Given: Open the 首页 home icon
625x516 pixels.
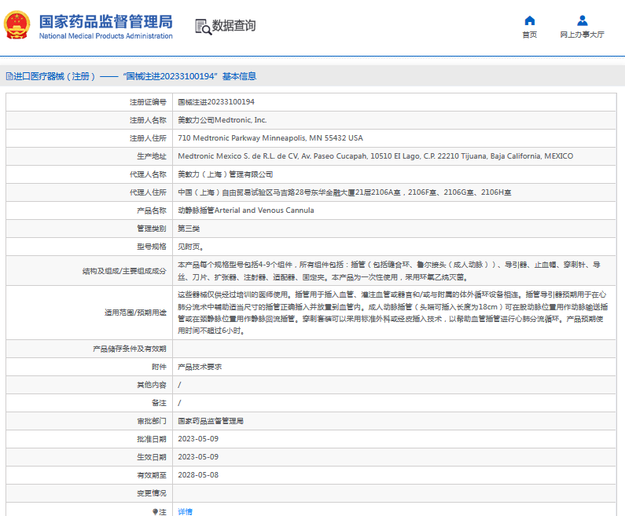Looking at the screenshot, I should [530, 20].
